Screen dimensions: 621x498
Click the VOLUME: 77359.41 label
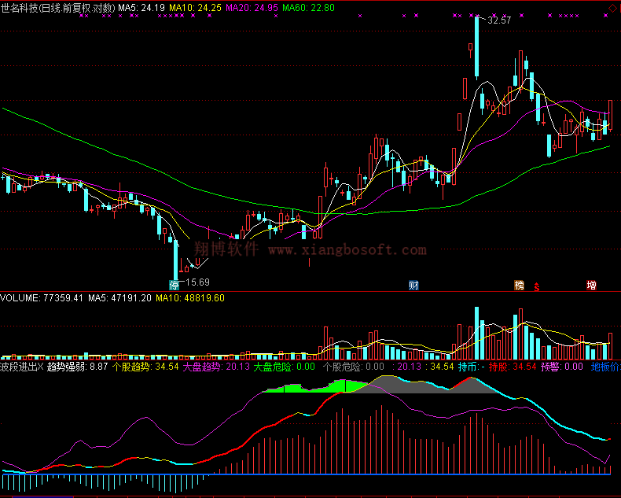tap(42, 297)
